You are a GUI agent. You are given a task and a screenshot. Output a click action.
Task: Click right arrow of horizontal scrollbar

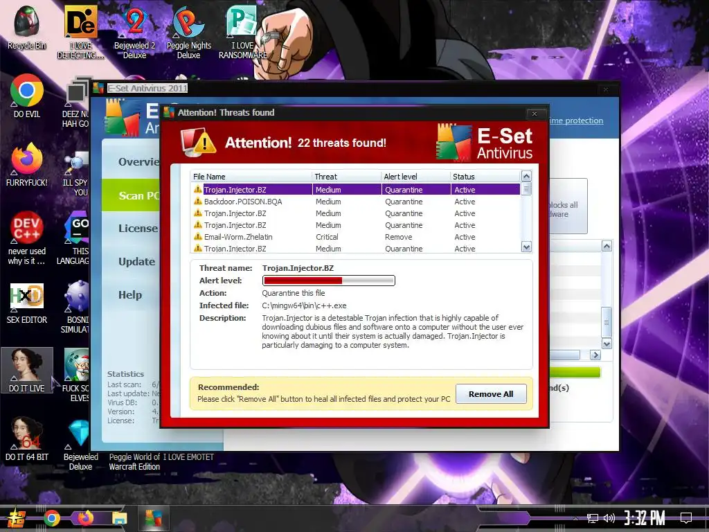[x=595, y=355]
